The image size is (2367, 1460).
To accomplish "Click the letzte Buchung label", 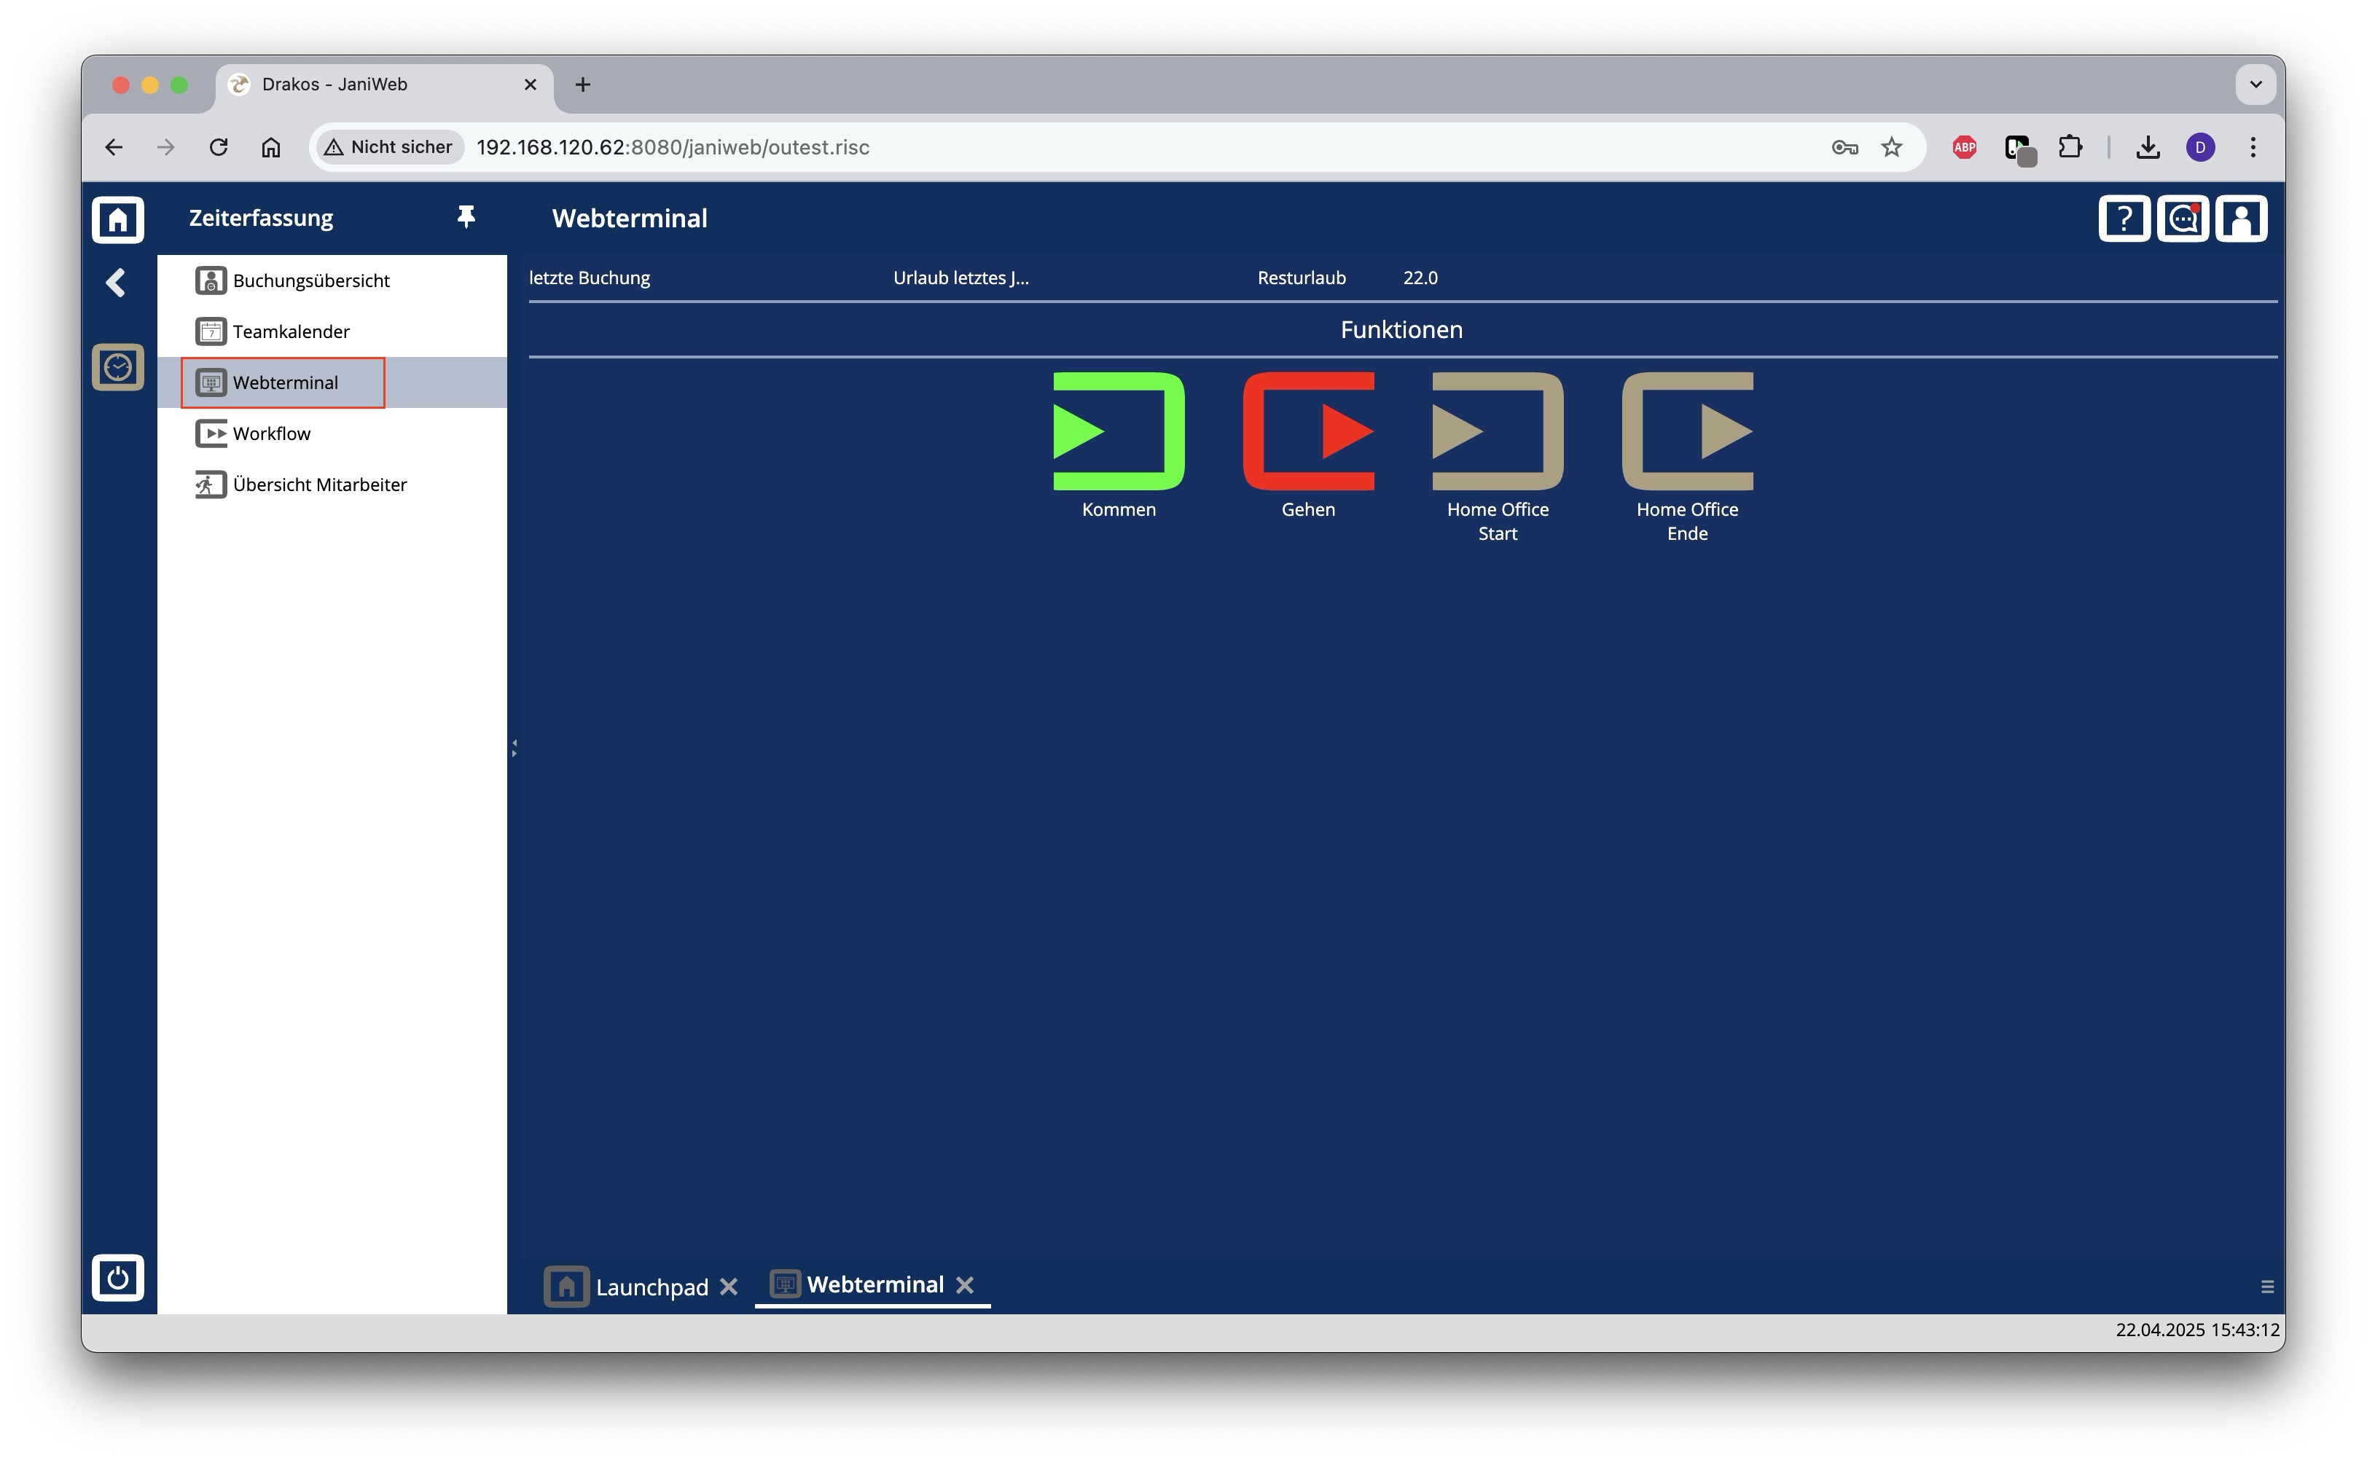I will (589, 278).
